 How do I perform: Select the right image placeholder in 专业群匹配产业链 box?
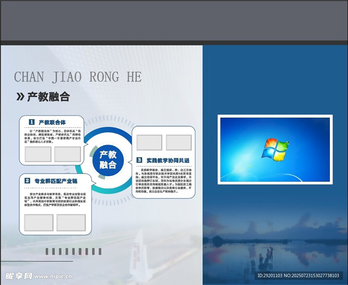tap(71, 223)
